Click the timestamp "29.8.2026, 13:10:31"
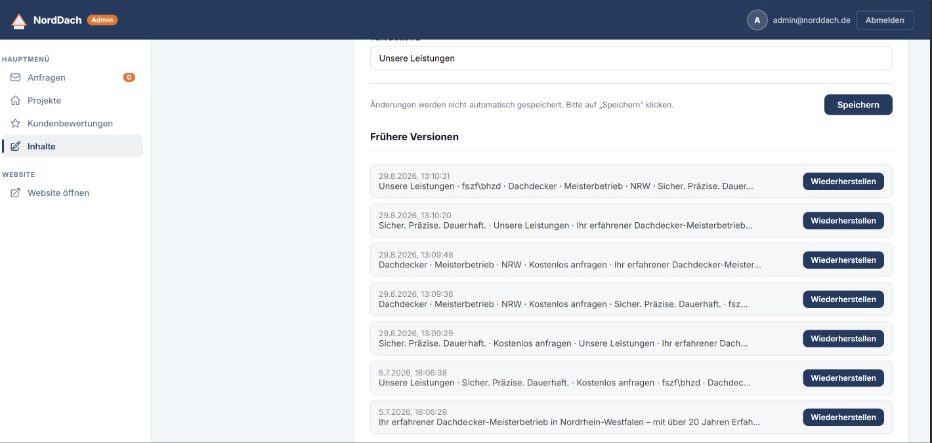 414,176
